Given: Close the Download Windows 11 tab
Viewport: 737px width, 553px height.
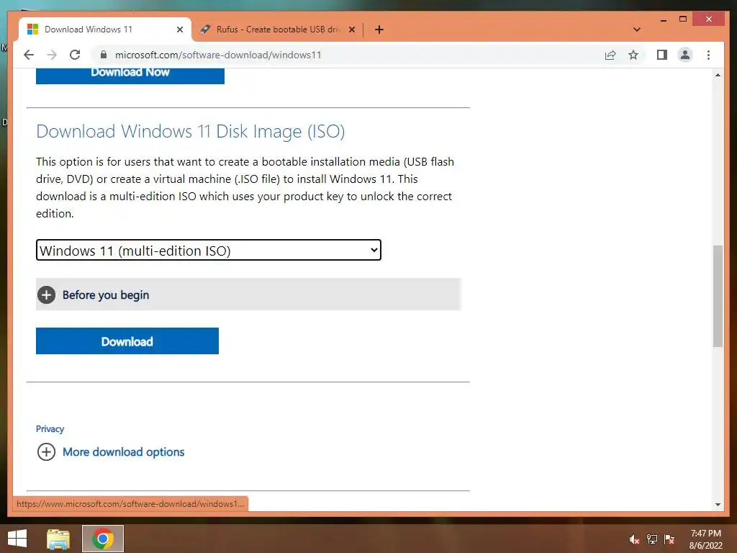Looking at the screenshot, I should tap(179, 30).
